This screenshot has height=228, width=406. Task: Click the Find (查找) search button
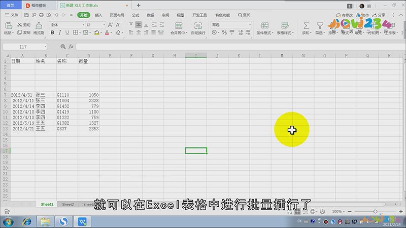(244, 15)
